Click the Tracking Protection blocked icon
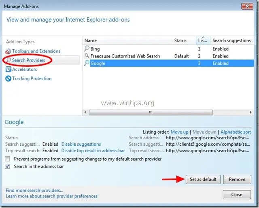The image size is (259, 208). tap(8, 79)
